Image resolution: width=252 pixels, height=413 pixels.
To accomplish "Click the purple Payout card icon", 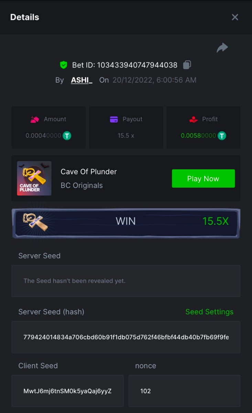I will coord(114,119).
